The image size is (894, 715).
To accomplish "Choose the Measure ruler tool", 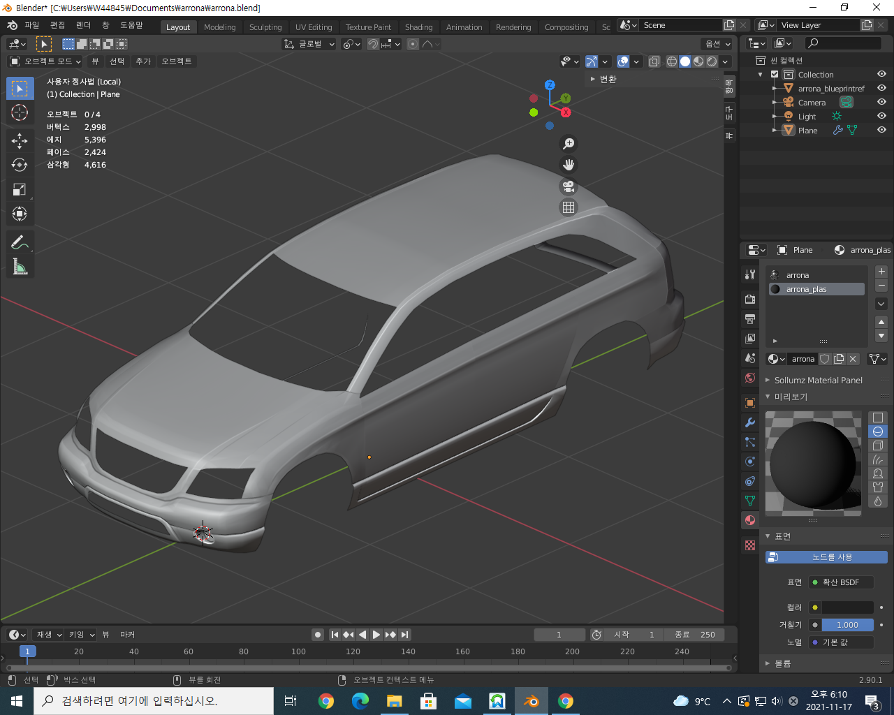I will [20, 266].
